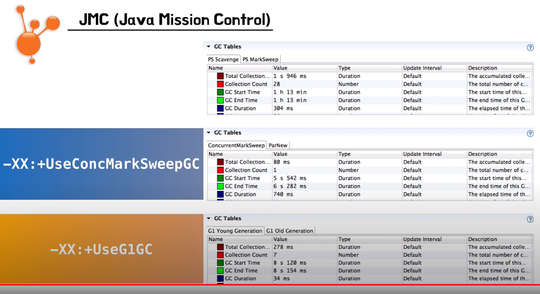Sort G1 Young Generation table by Type column
Viewport: 540px width, 294px height.
[369, 239]
